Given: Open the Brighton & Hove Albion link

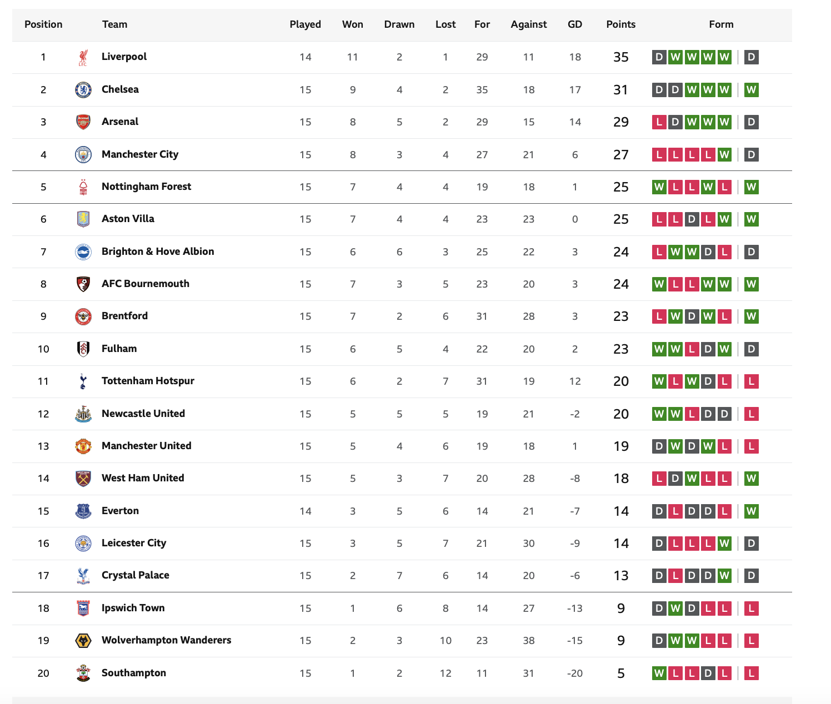Looking at the screenshot, I should (x=158, y=252).
